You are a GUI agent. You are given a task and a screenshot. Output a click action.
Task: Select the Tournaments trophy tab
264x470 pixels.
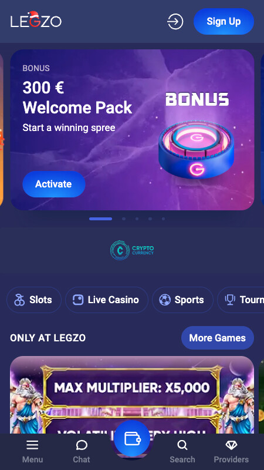click(x=241, y=300)
